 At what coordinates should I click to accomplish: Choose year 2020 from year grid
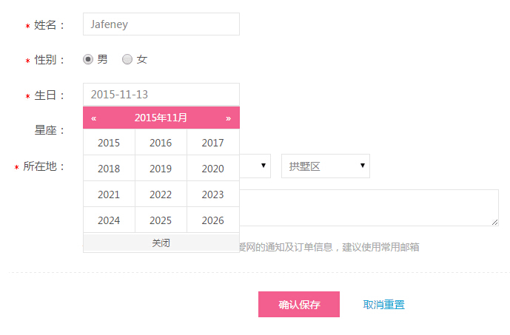(x=212, y=169)
